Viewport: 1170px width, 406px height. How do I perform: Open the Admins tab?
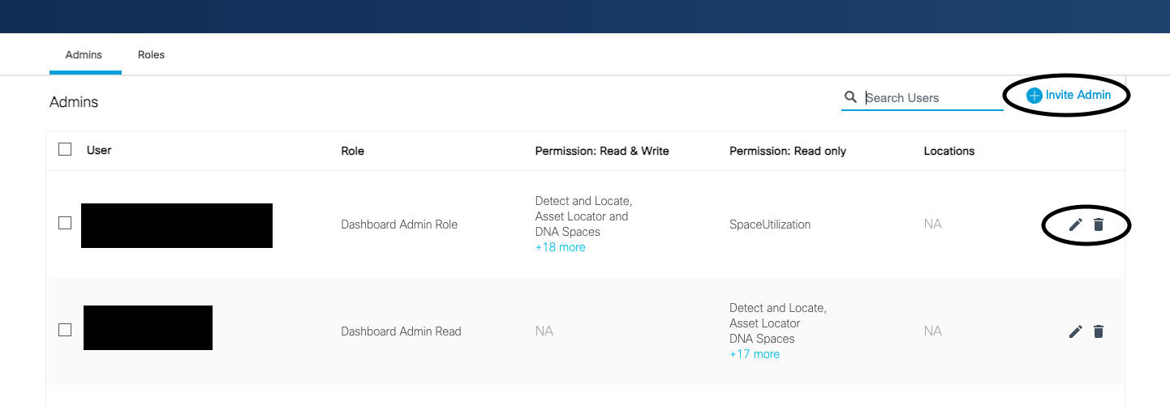point(84,55)
